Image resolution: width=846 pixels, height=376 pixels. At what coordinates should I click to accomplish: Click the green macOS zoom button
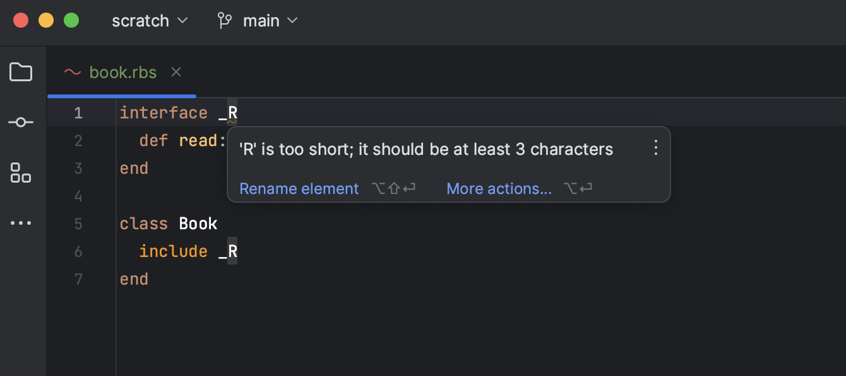[x=71, y=20]
